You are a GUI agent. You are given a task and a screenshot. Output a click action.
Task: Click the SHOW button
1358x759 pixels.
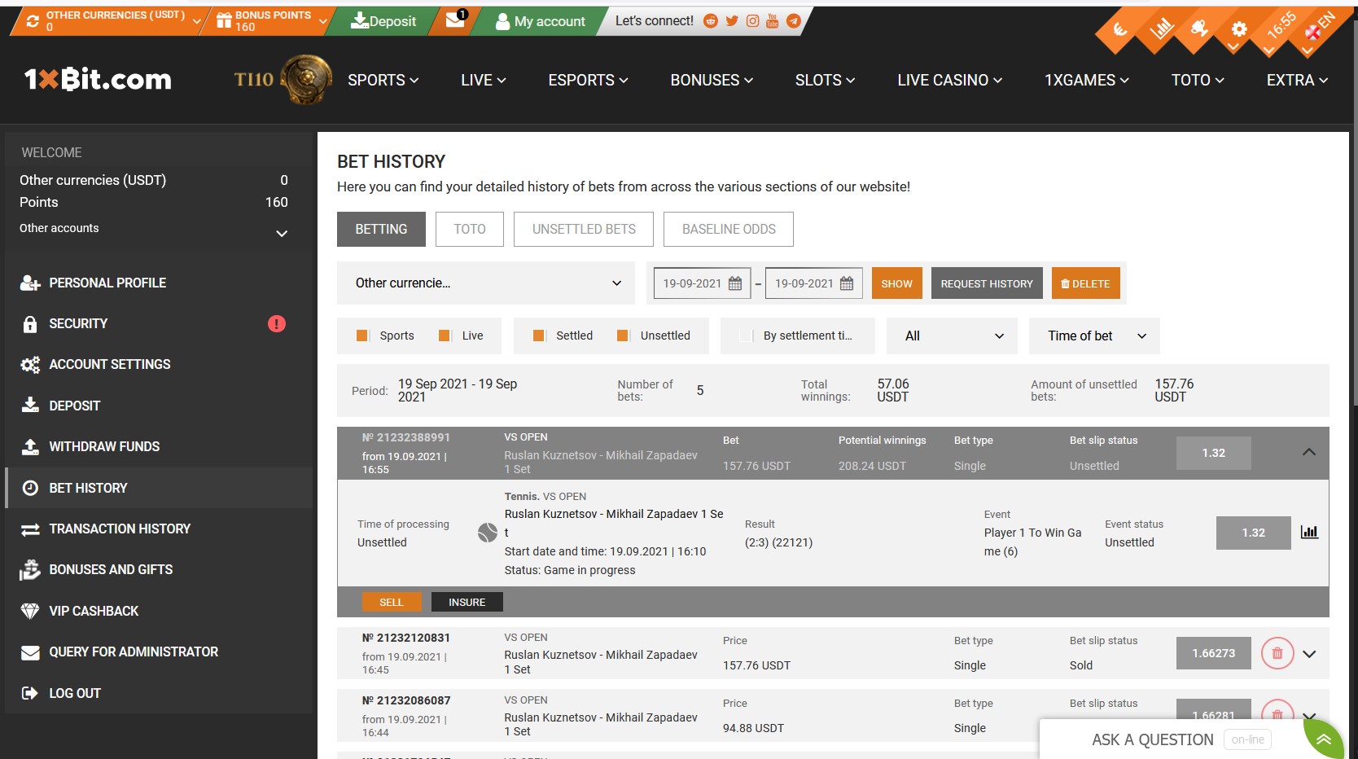click(896, 283)
